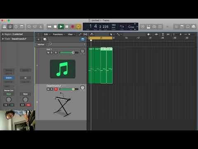Toggle the global tracks button

pyautogui.click(x=82, y=39)
